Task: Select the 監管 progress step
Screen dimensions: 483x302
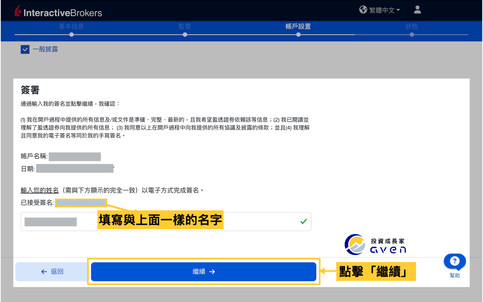Action: click(185, 26)
